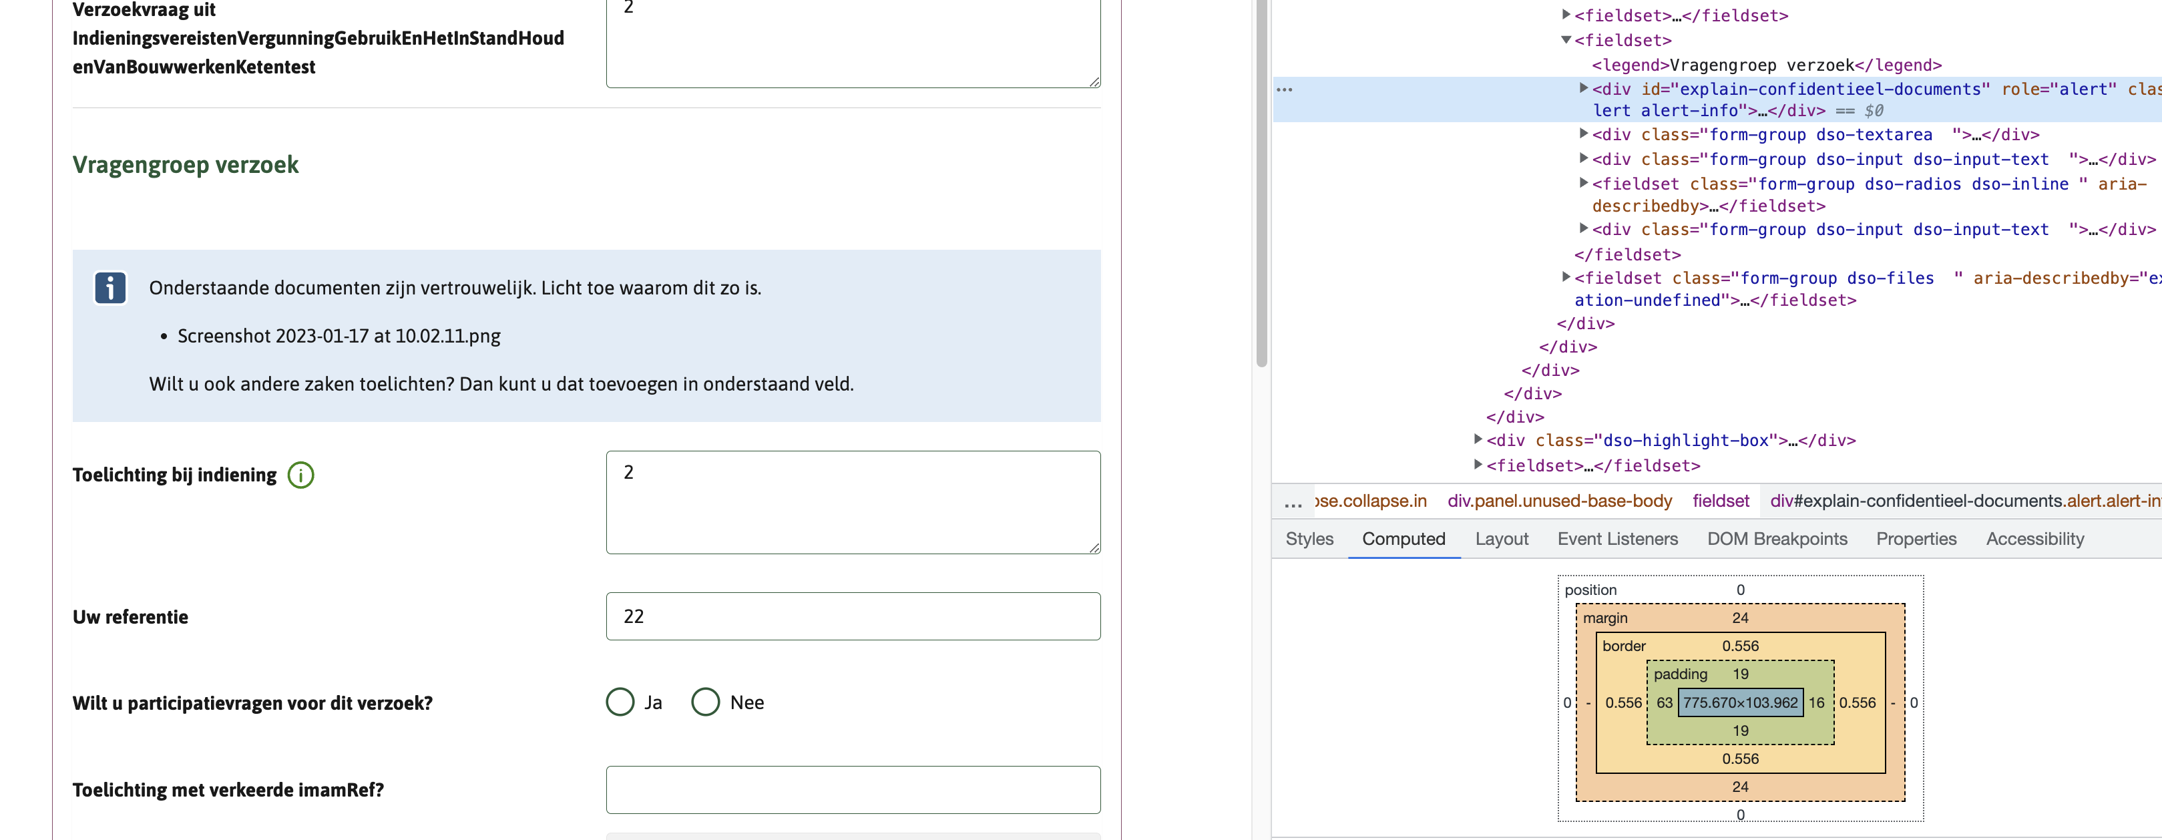Click the blue information icon in the alert box
This screenshot has height=840, width=2162.
pos(110,288)
